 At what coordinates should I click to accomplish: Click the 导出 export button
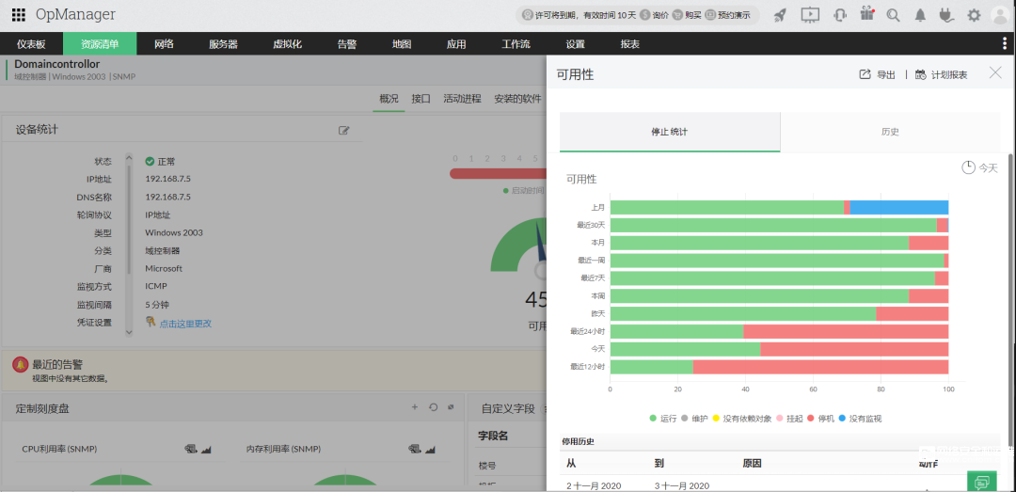pos(878,74)
